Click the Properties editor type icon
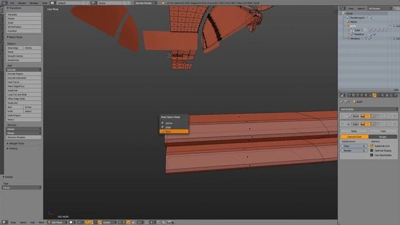This screenshot has width=400, height=225. tap(342, 95)
